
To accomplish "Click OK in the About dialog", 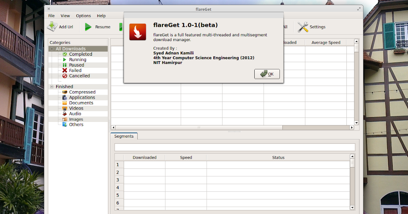I will point(267,74).
